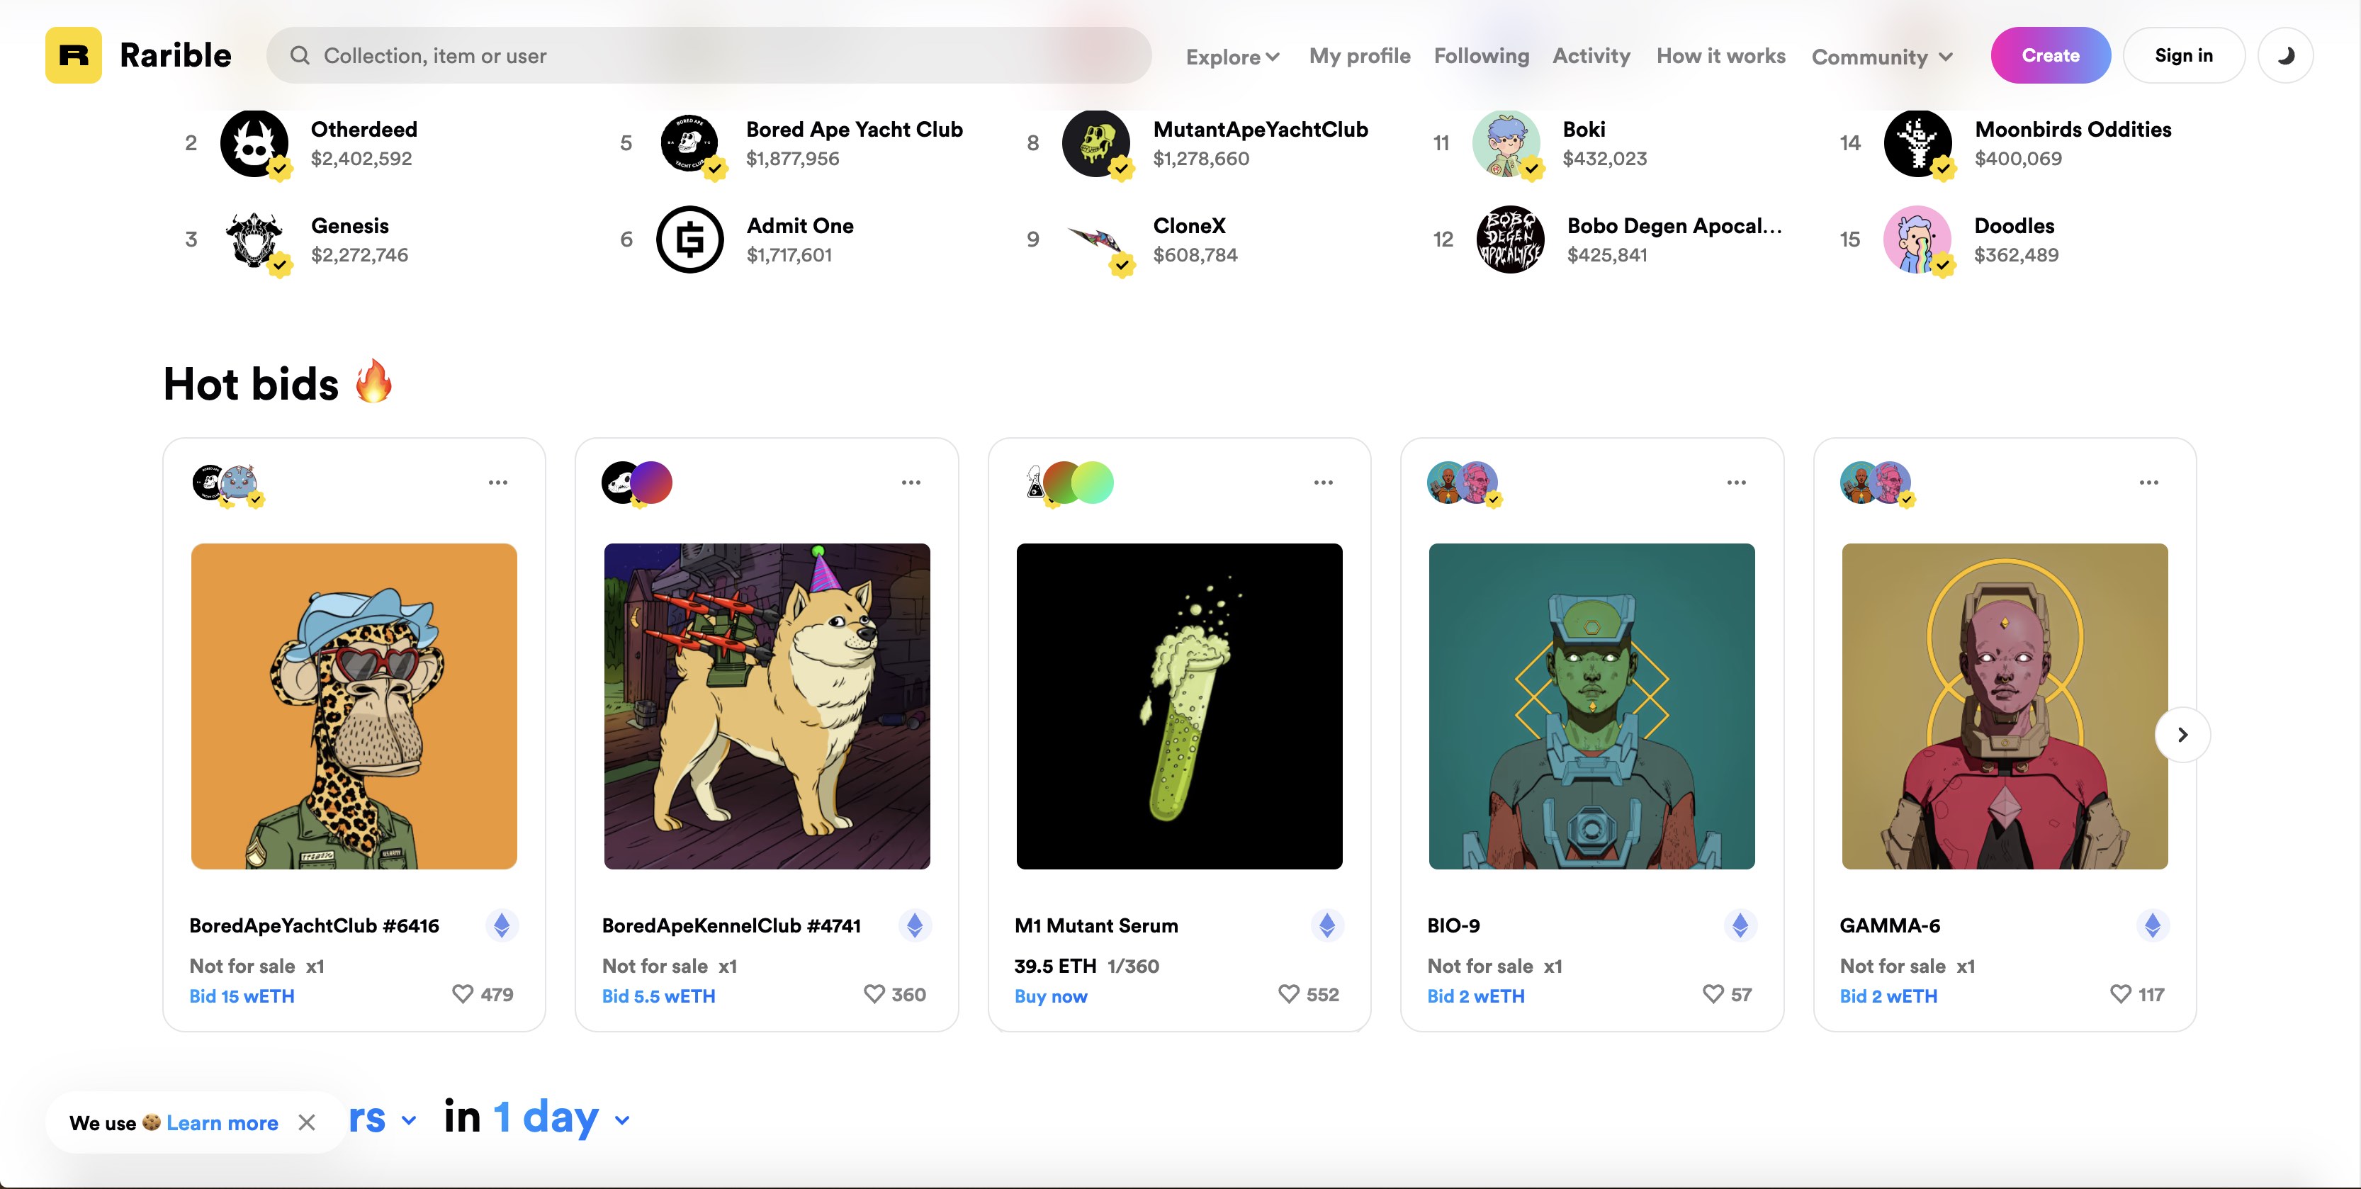
Task: Open BoredApeKennelClub #4741 Shiba artwork
Action: (x=766, y=706)
